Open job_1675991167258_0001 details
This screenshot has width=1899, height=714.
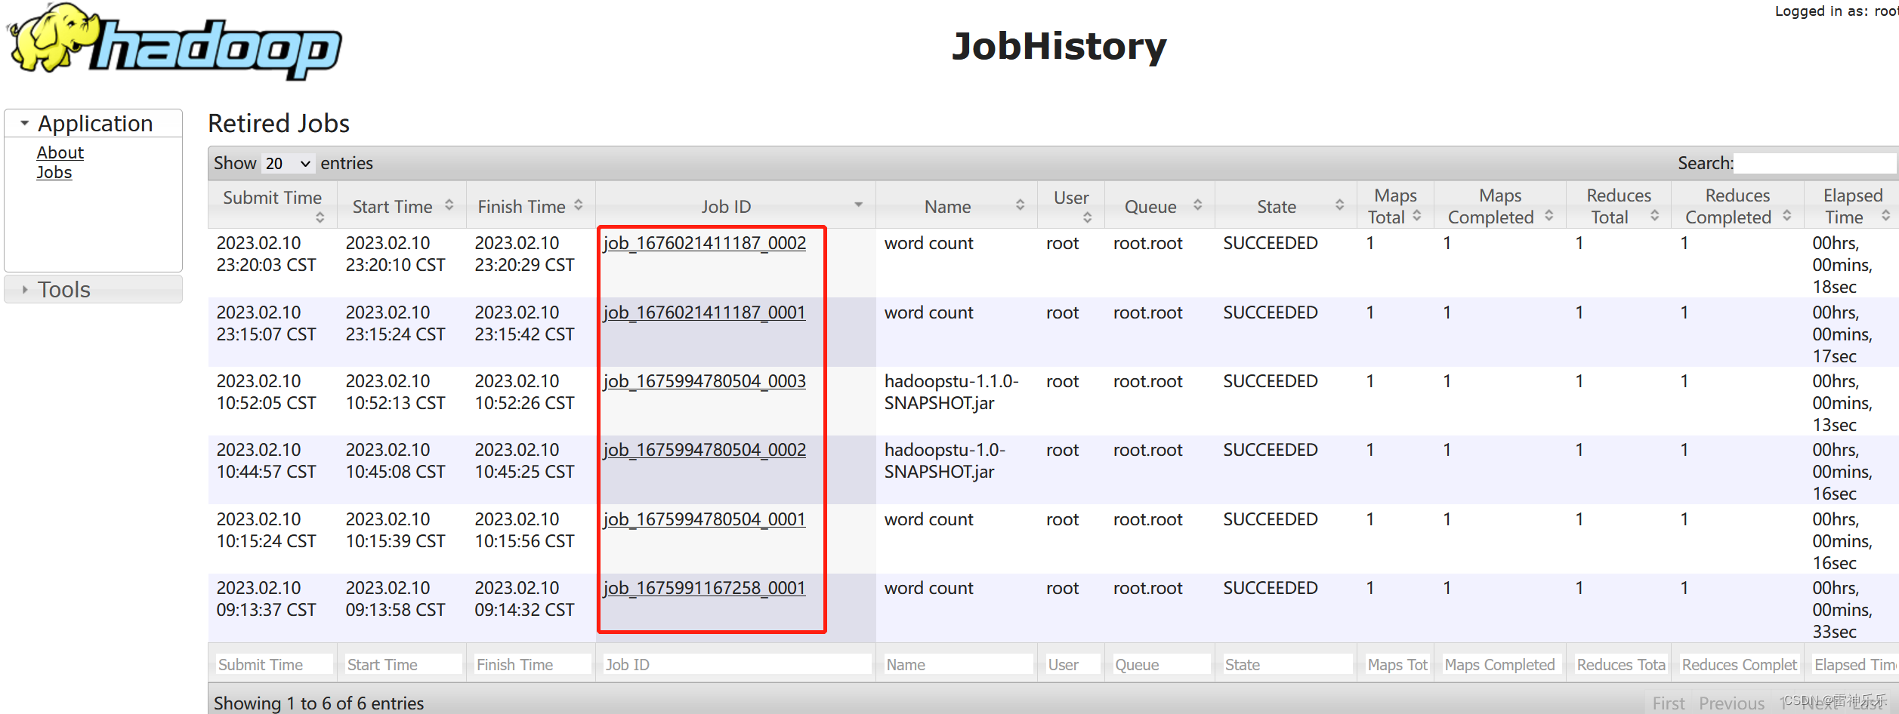point(704,588)
